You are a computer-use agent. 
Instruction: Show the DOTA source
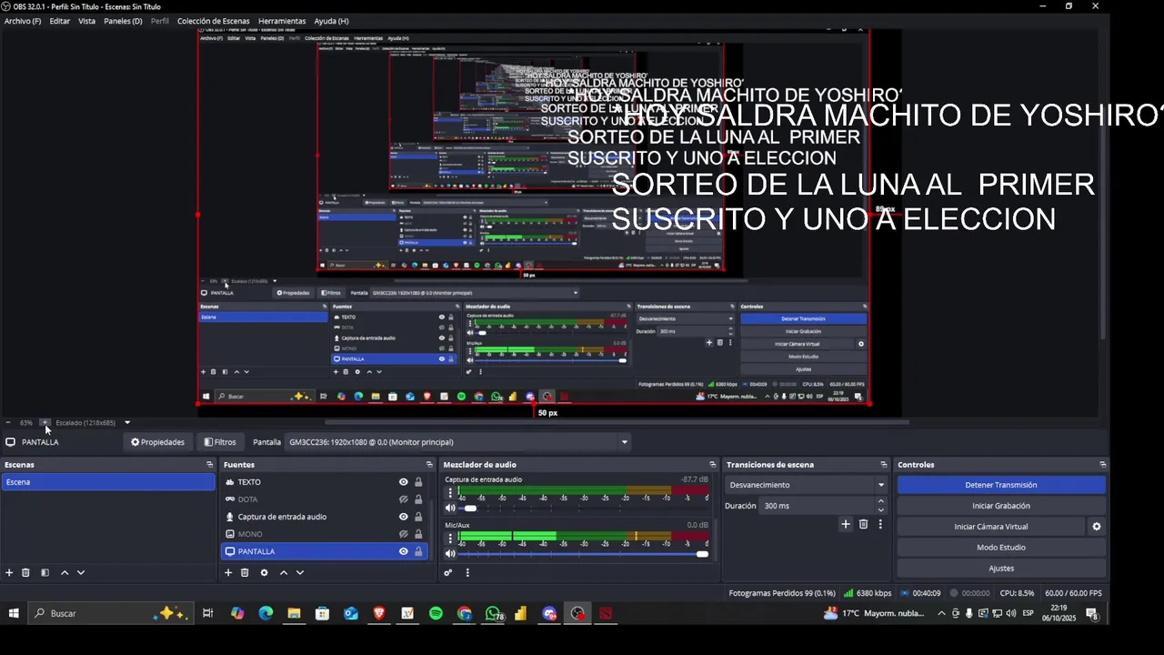coord(403,499)
